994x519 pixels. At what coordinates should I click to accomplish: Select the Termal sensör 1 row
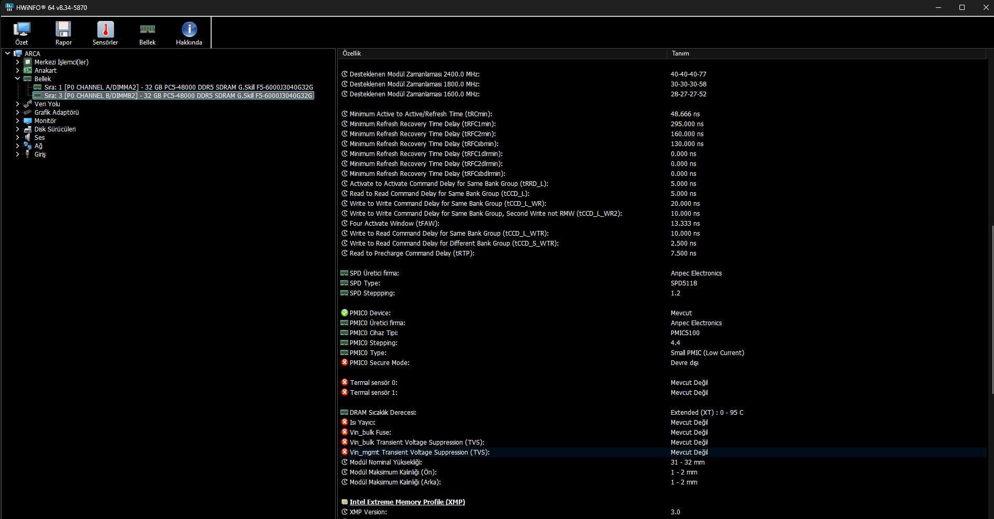tap(662, 392)
